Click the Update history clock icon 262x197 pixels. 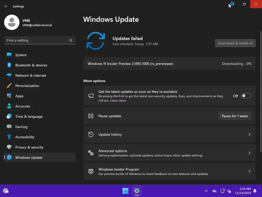(x=91, y=134)
